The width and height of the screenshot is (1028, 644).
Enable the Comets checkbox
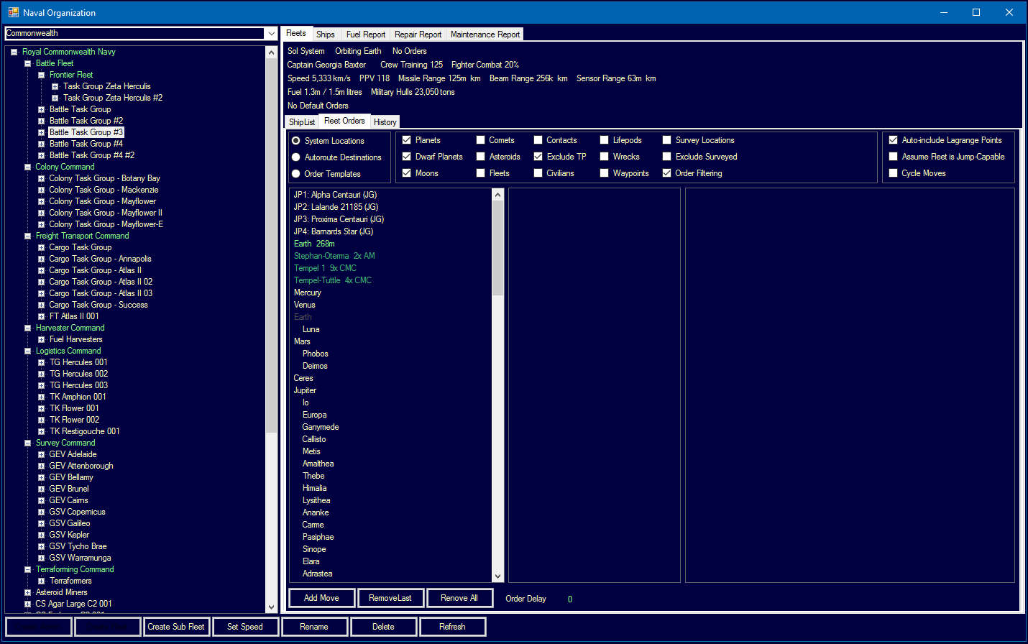[480, 140]
